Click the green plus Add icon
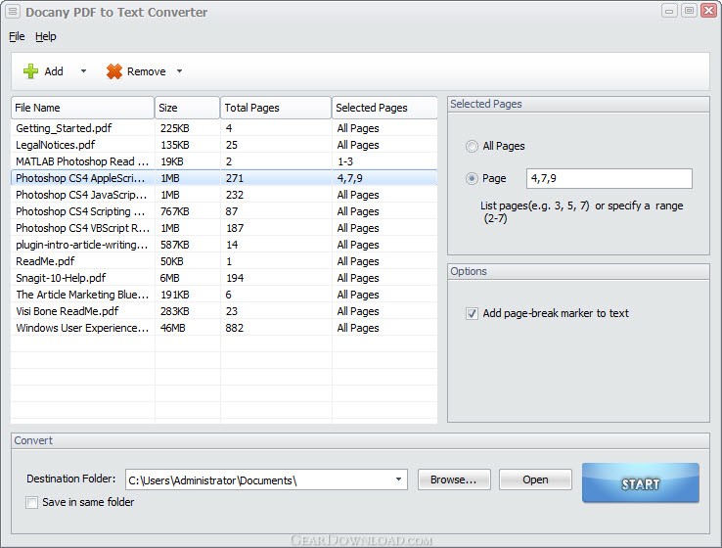Screen dimensions: 722x548 (31, 71)
